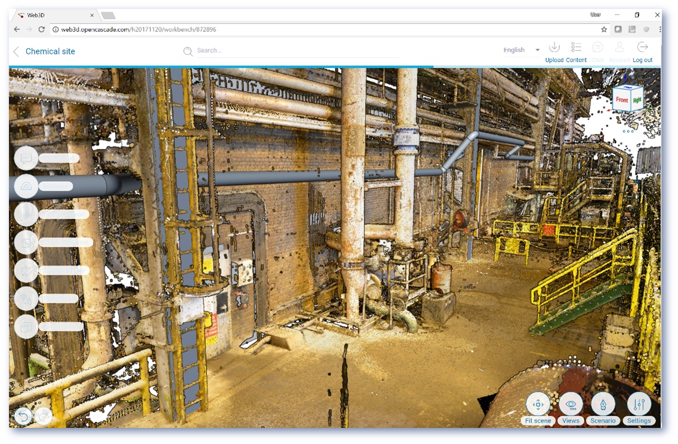Image resolution: width=678 pixels, height=444 pixels.
Task: Click the search magnifier icon
Action: tap(187, 51)
